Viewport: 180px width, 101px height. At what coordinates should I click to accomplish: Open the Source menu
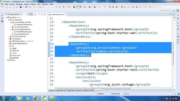(x=12, y=4)
